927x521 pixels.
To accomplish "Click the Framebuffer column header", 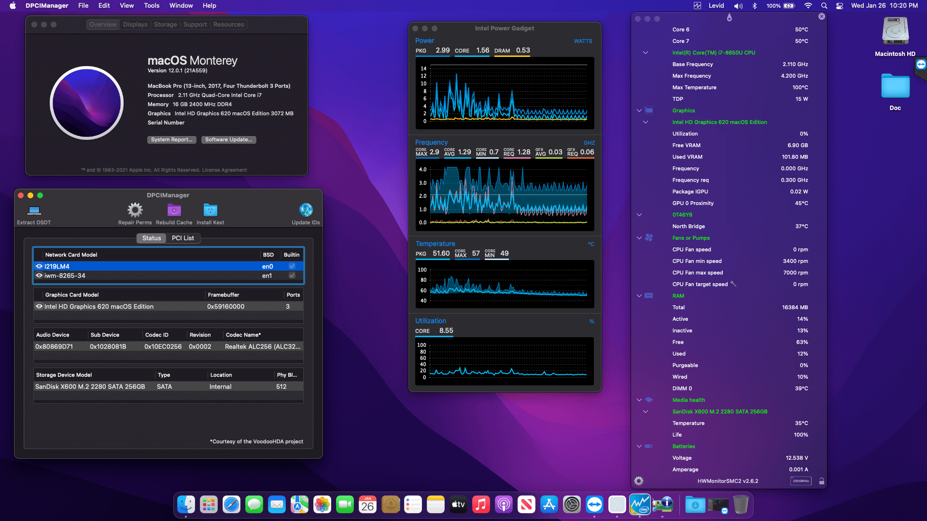I will tap(245, 295).
